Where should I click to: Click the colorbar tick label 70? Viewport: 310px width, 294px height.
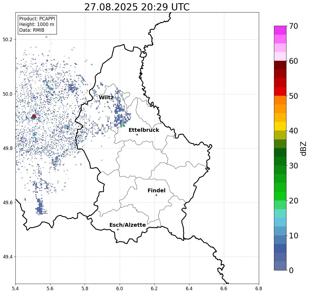293,26
